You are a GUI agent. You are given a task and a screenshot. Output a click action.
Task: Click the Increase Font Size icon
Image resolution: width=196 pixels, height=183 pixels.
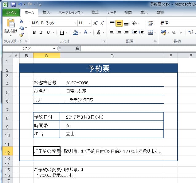click(x=95, y=23)
